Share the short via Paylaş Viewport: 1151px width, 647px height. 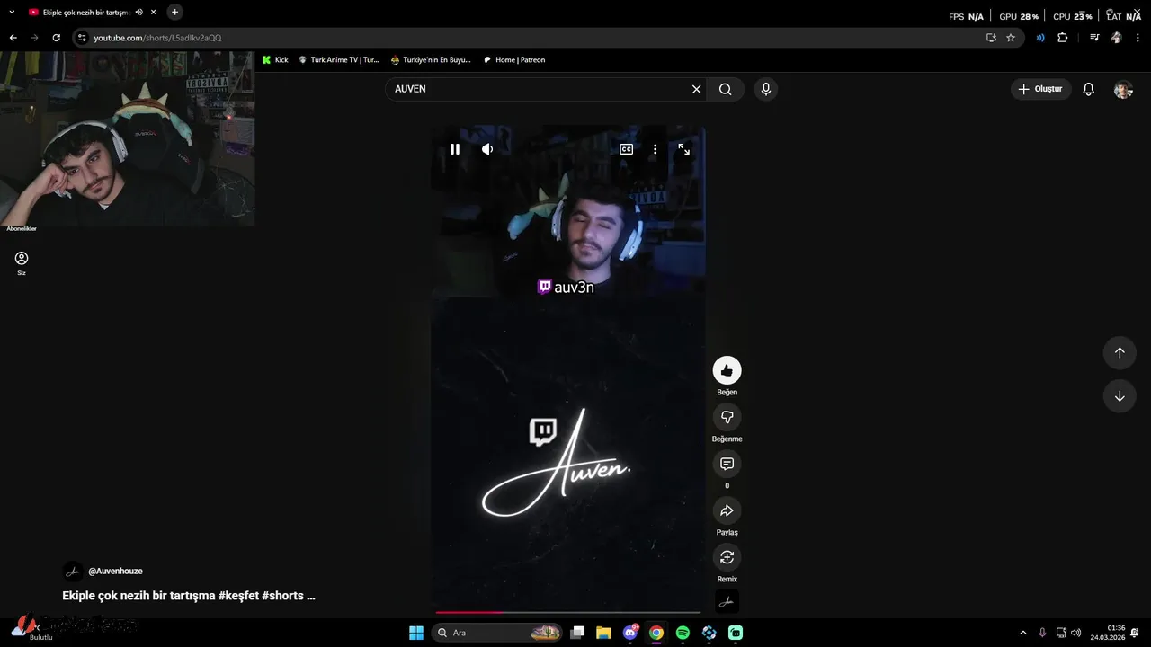point(727,510)
